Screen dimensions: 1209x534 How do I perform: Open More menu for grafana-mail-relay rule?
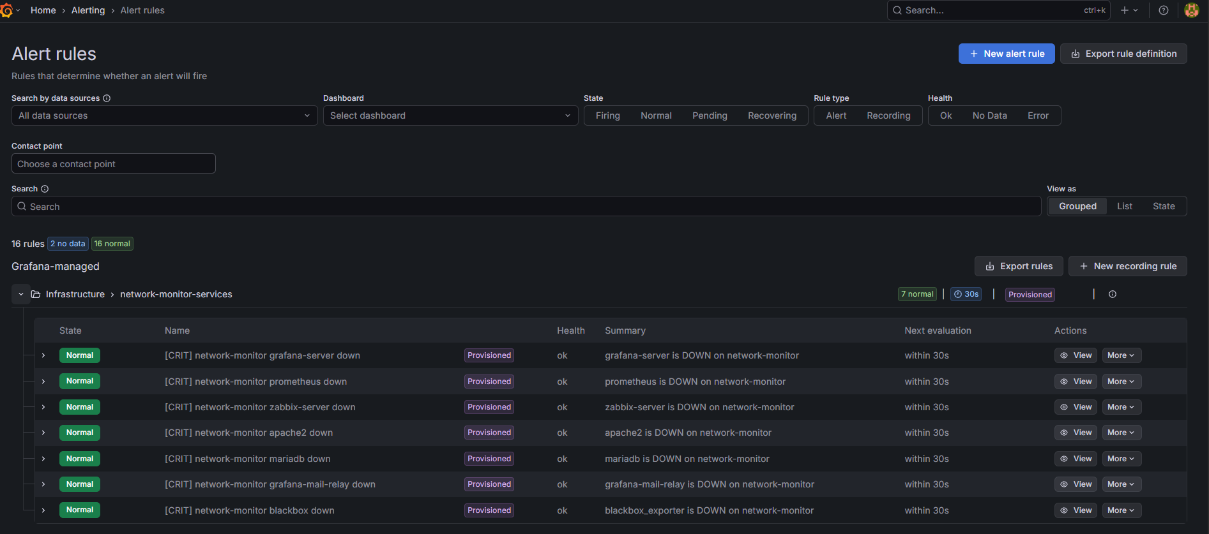(1121, 484)
